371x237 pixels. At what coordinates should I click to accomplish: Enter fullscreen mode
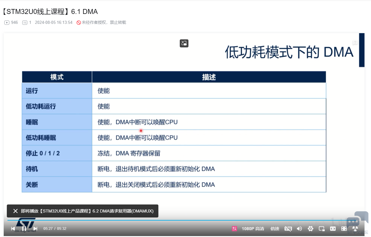(x=344, y=229)
